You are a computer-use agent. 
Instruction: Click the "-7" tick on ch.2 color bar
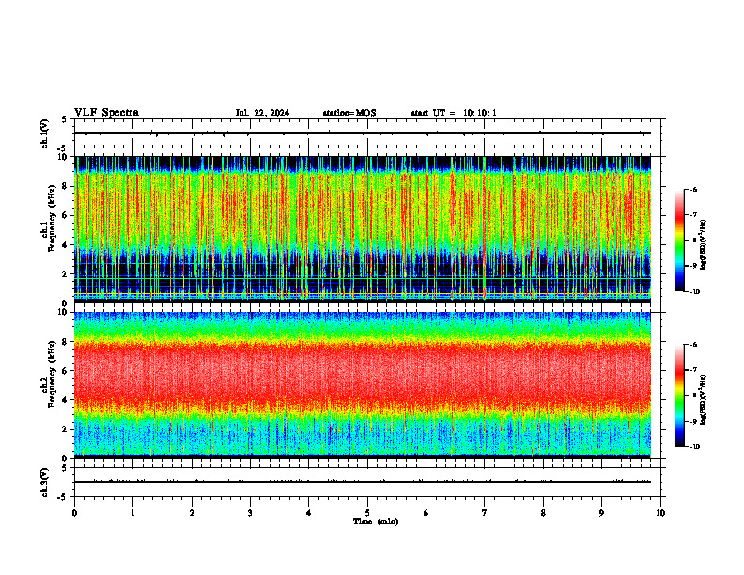tap(693, 370)
